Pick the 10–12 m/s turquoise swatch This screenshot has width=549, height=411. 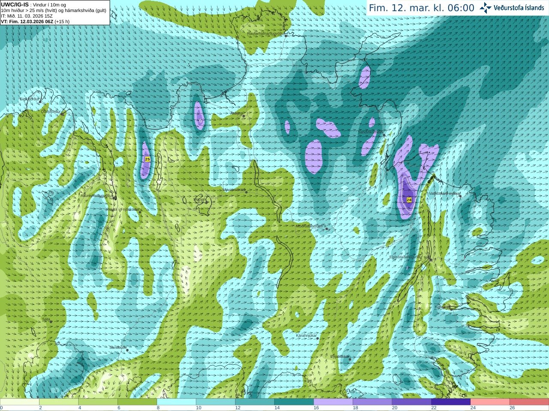(x=216, y=402)
